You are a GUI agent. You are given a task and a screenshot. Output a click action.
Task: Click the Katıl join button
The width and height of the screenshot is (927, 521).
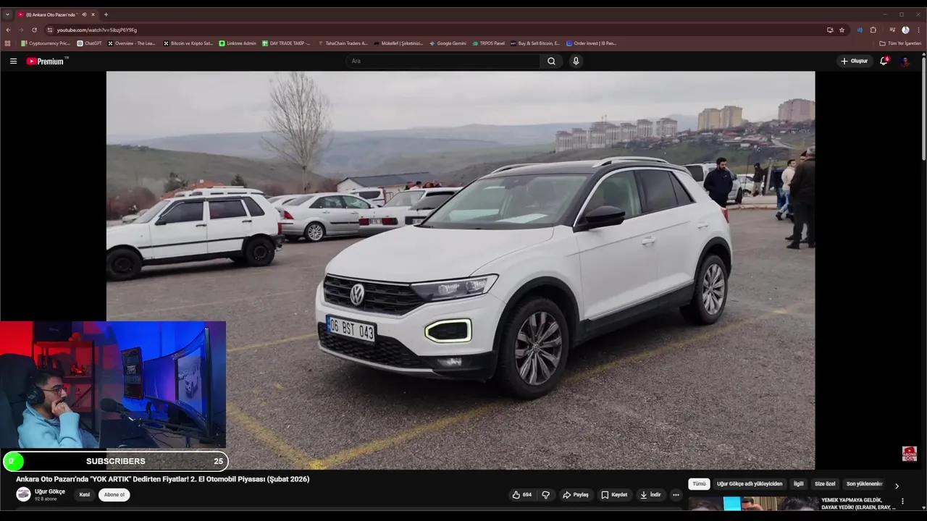pyautogui.click(x=85, y=495)
